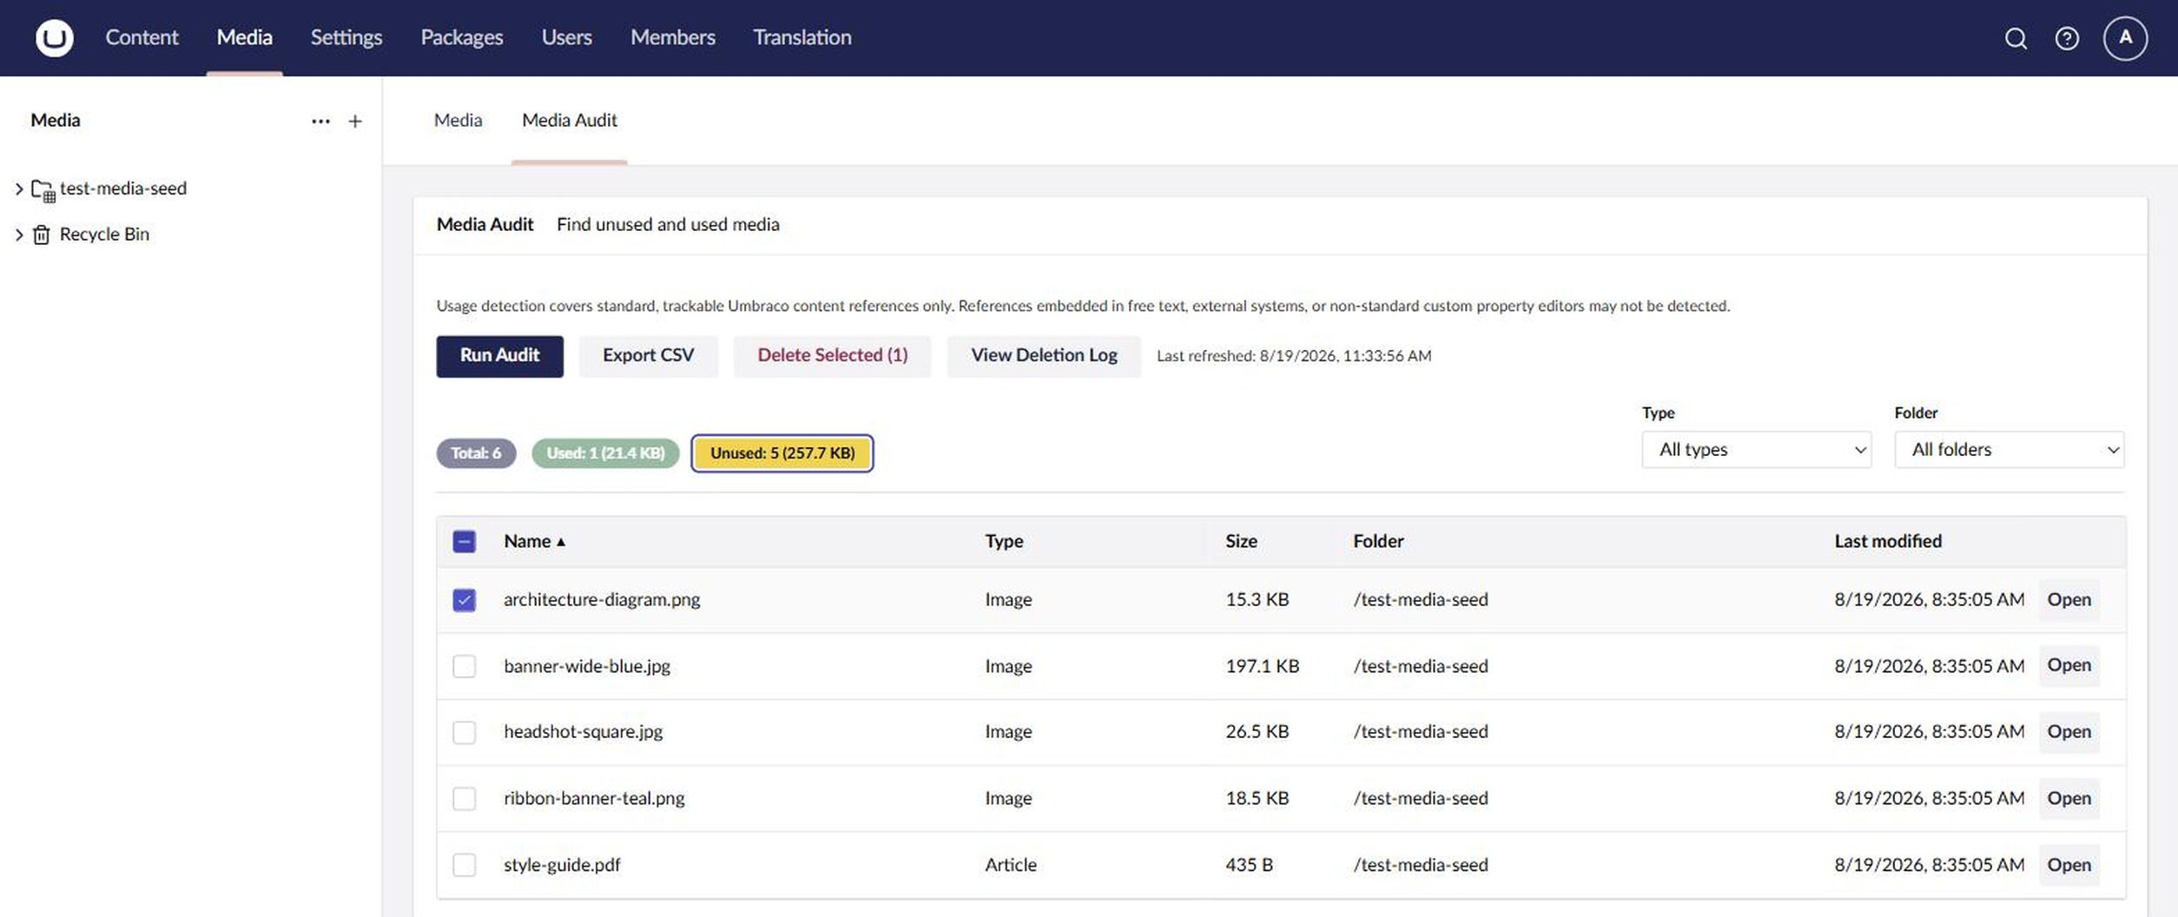Click the style-guide.pdf file name
2178x917 pixels.
point(562,865)
